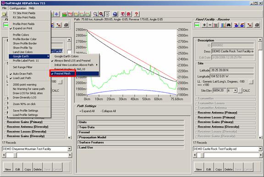Click the page view icon next to magnifiers
The image size is (264, 177).
107,14
